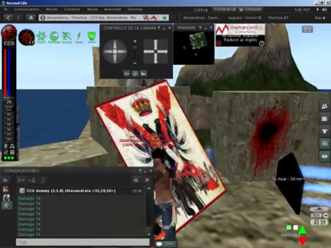Click the minimap region thumbnail

pos(197,40)
